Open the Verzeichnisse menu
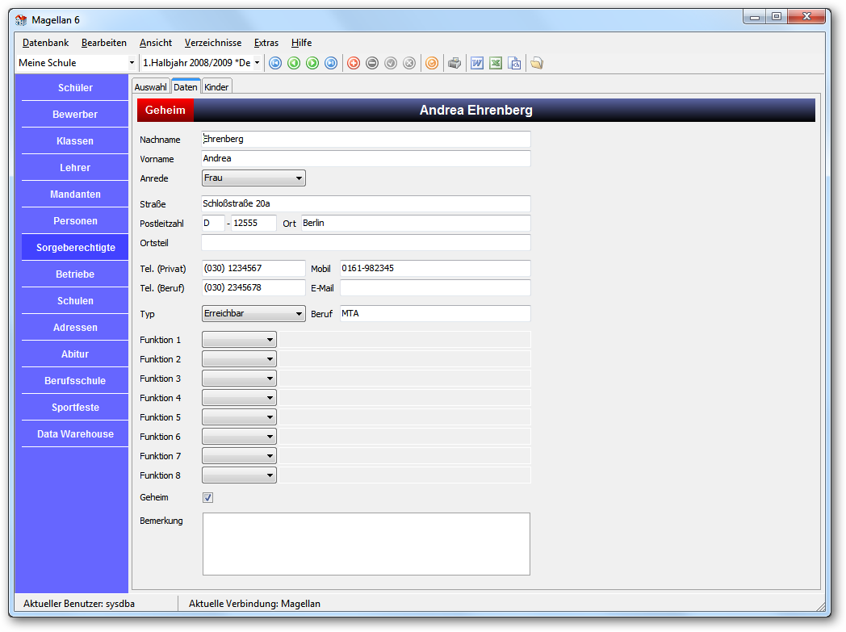The image size is (846, 632). point(213,43)
